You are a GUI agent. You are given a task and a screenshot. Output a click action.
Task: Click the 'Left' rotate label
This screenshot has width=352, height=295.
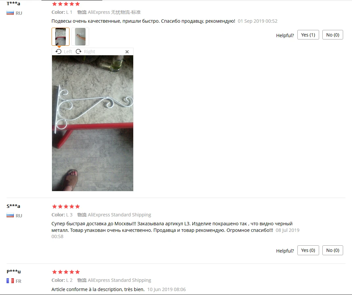(68, 52)
